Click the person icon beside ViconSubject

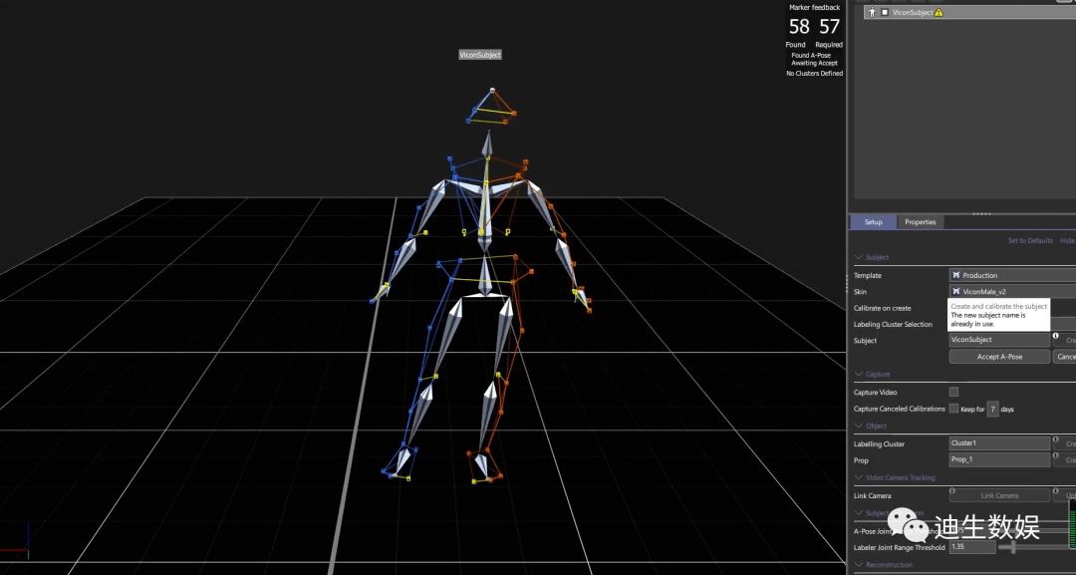click(872, 12)
